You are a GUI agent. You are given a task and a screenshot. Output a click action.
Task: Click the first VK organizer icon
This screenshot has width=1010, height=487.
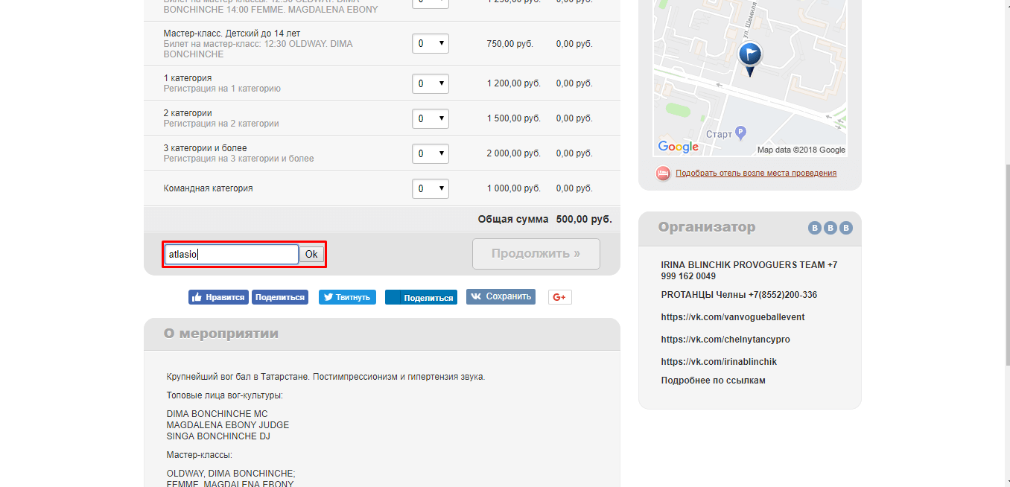[x=815, y=228]
